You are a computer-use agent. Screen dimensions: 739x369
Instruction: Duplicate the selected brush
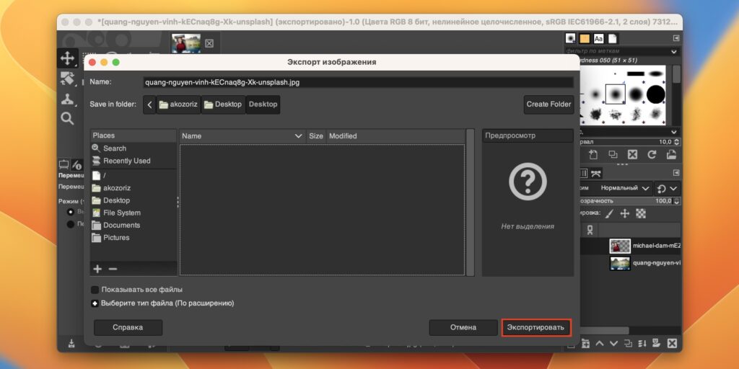coord(613,154)
